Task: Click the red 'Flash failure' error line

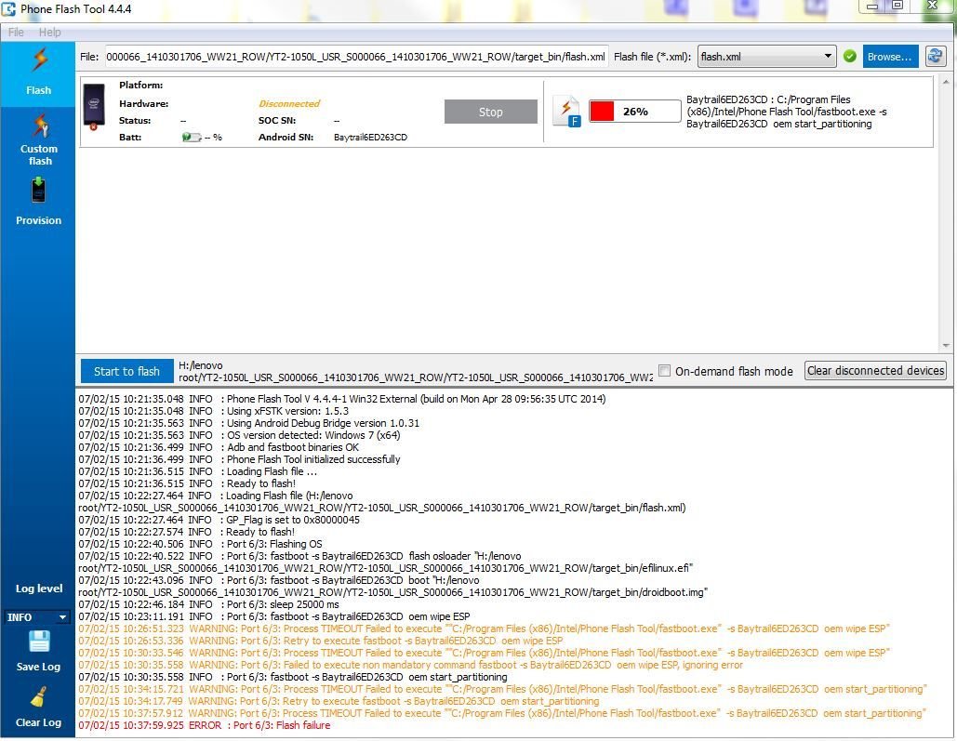Action: point(205,725)
